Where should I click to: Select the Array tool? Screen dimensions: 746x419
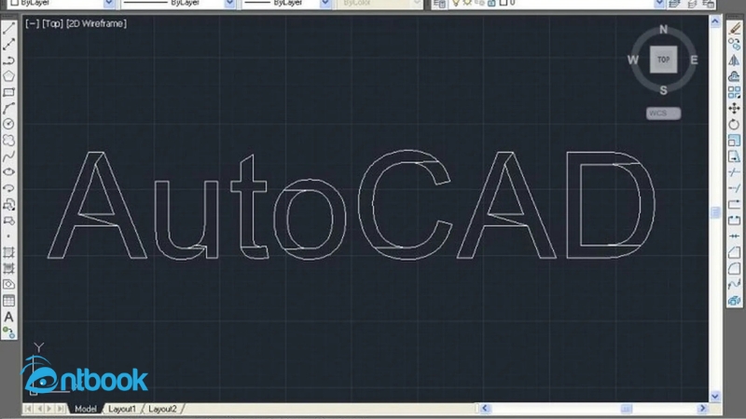tap(734, 92)
